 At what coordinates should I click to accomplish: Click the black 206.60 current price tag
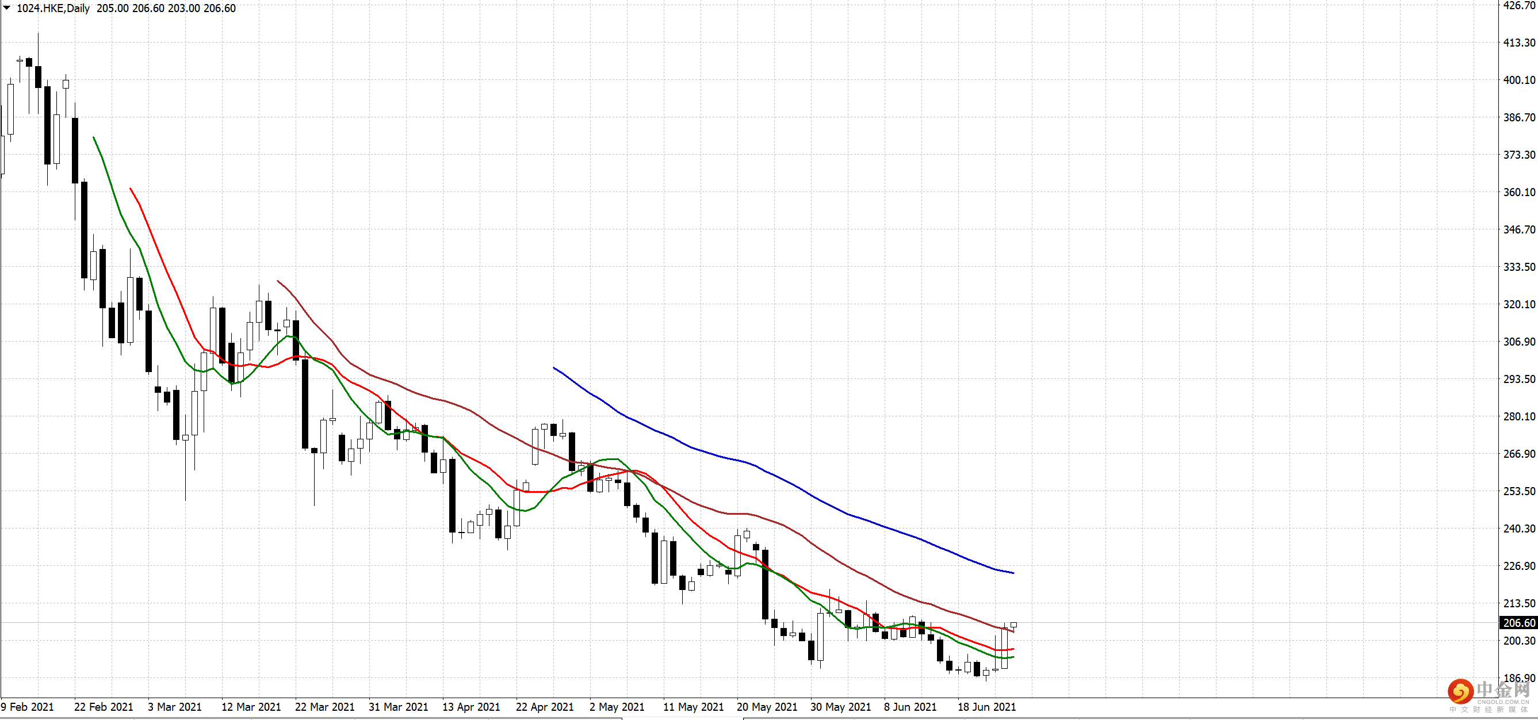[x=1518, y=623]
